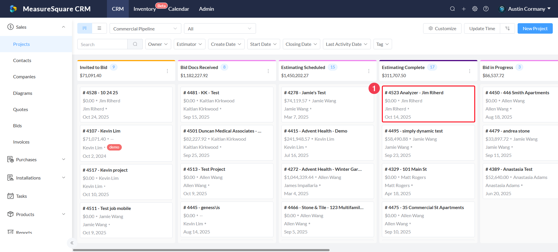Select the Calendar tab

[179, 9]
